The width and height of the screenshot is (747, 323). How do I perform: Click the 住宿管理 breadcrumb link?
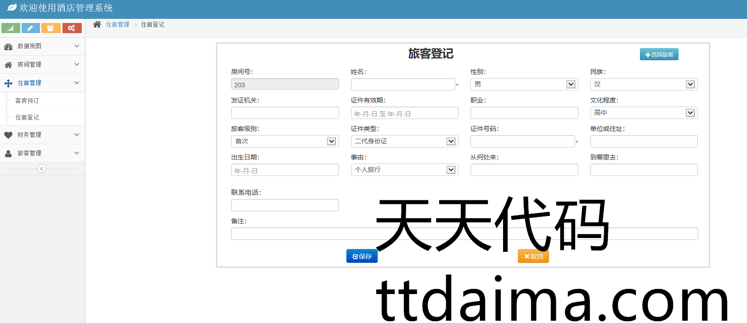click(118, 24)
